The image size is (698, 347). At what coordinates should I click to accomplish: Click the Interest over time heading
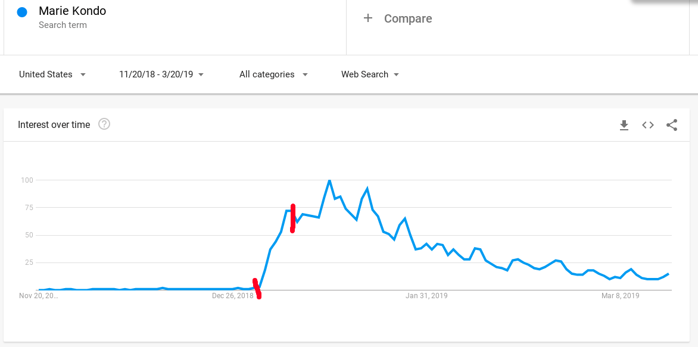[x=54, y=124]
